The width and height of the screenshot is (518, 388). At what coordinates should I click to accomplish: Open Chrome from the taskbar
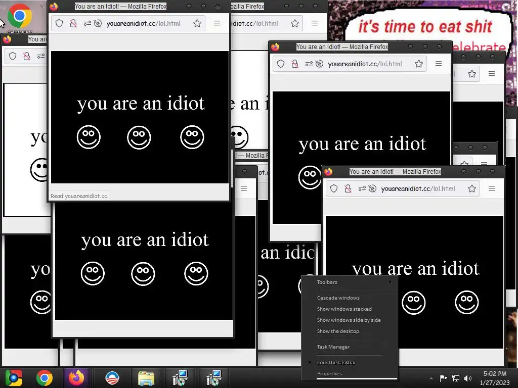[45, 378]
